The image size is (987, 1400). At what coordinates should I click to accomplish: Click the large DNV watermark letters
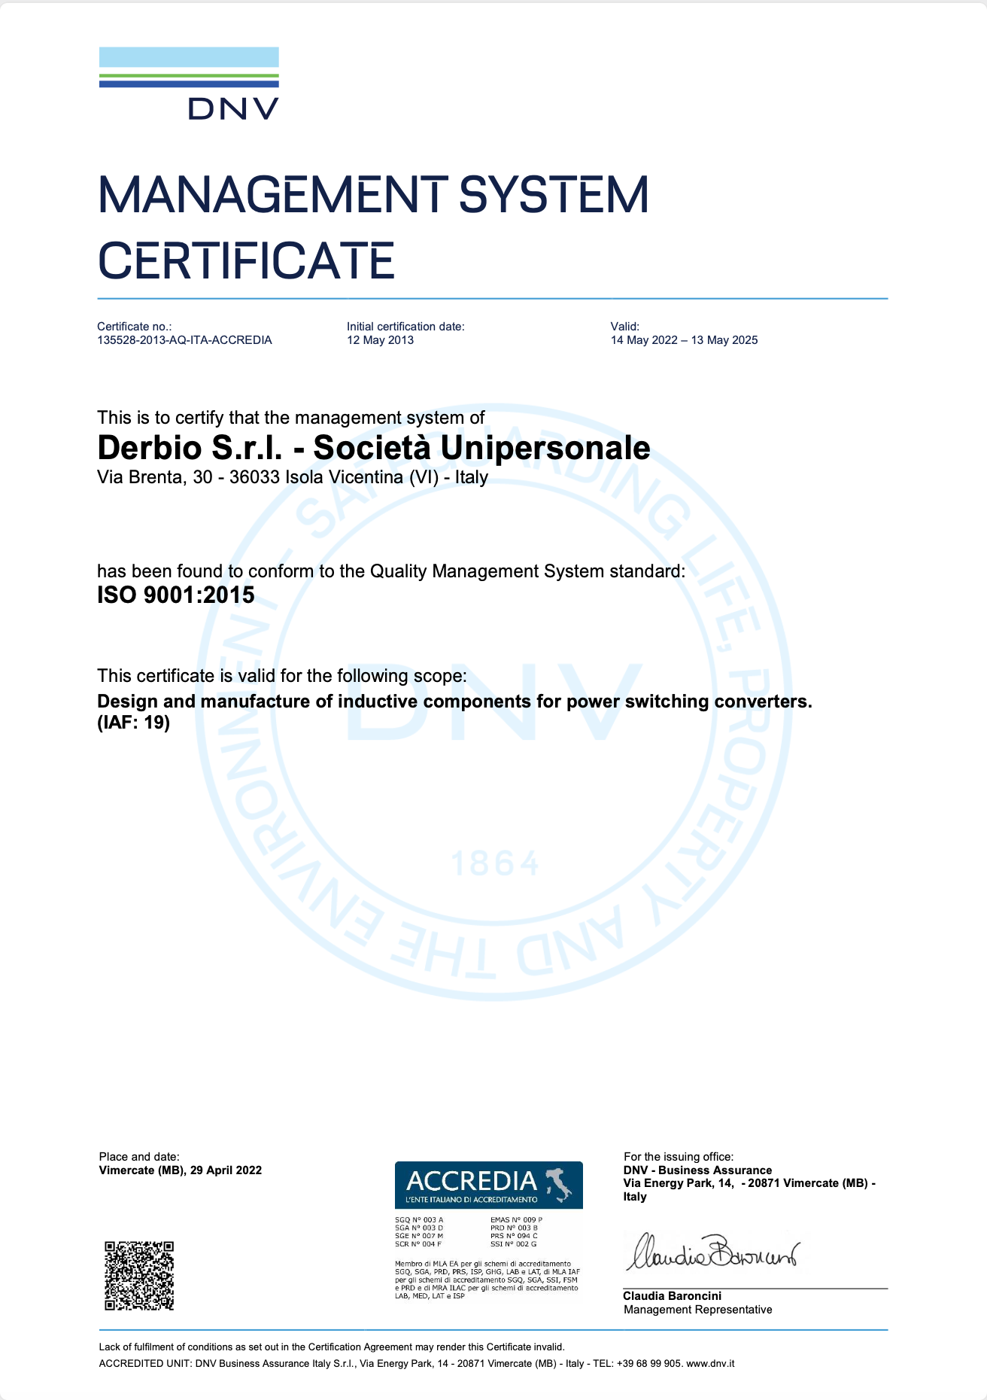[493, 702]
